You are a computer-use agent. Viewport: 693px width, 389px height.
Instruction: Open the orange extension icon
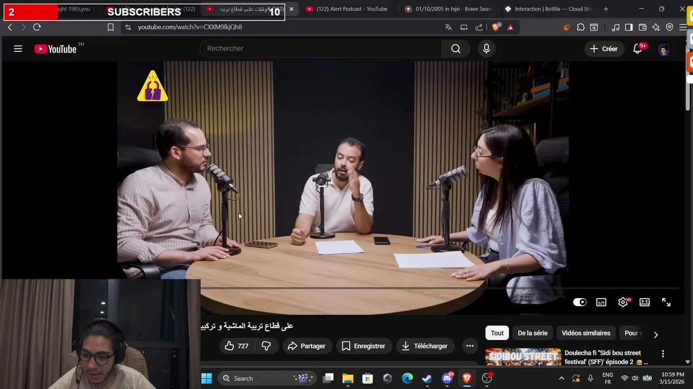[x=567, y=27]
